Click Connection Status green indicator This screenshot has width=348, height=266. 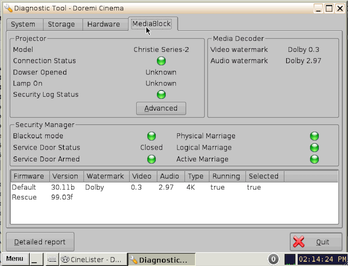[x=161, y=61]
